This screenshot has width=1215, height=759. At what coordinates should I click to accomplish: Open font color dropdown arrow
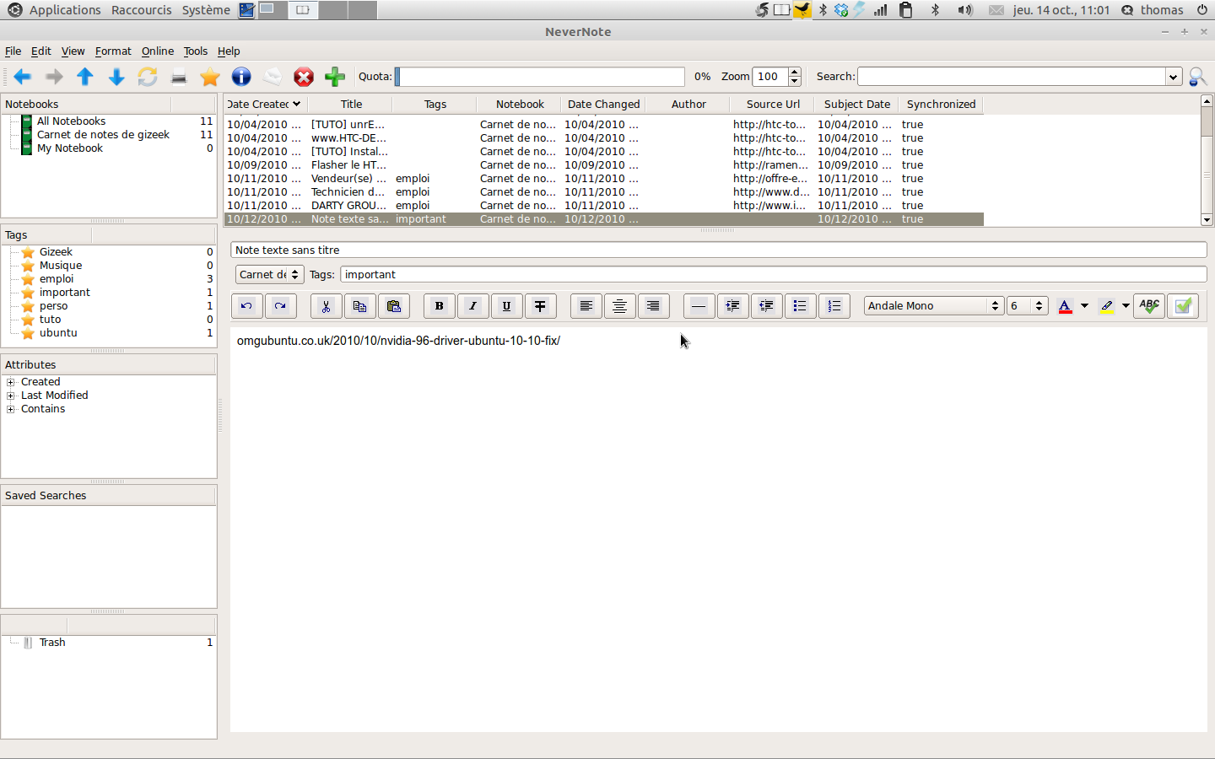[1084, 306]
